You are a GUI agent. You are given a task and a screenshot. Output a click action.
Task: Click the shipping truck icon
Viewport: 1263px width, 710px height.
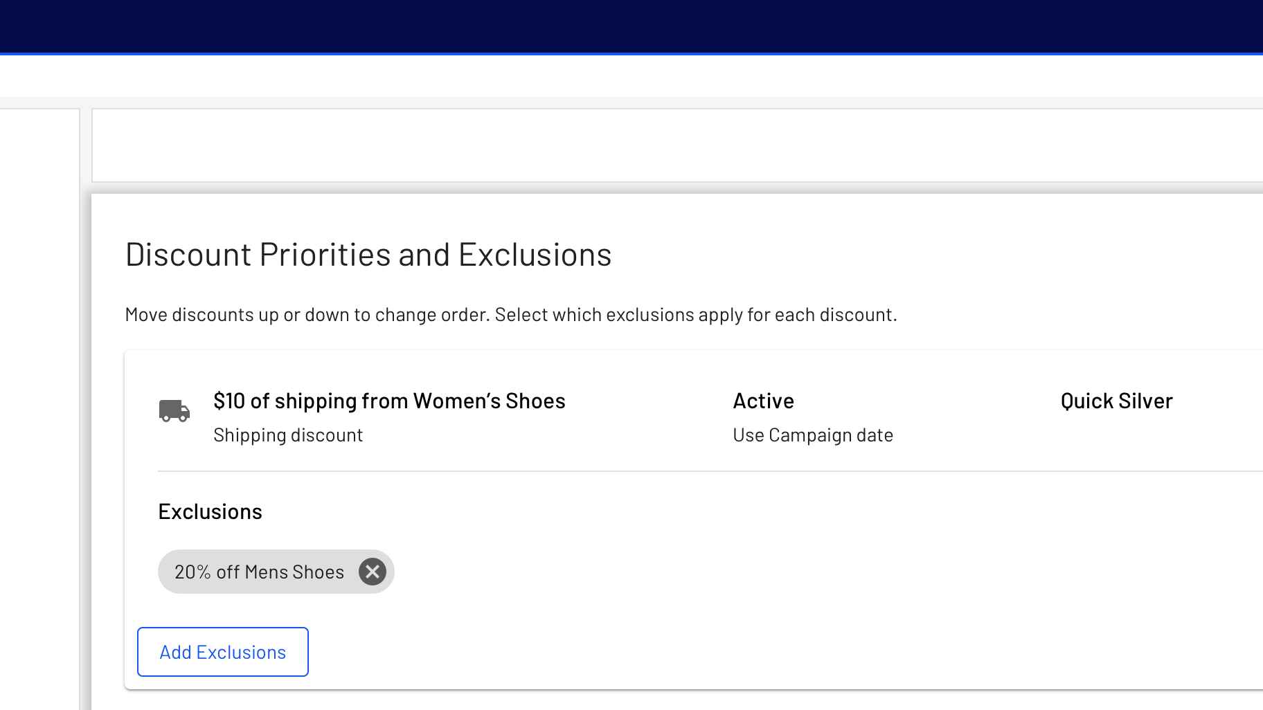coord(174,410)
